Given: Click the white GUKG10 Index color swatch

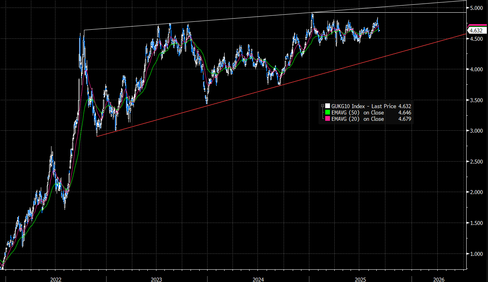Looking at the screenshot, I should pyautogui.click(x=327, y=106).
